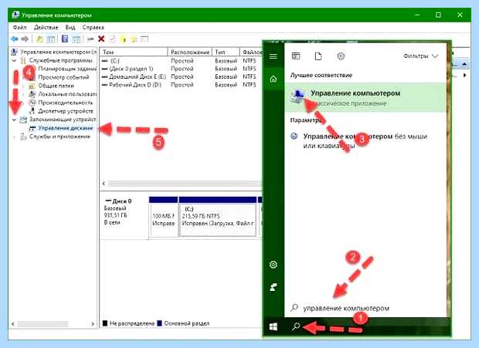The height and width of the screenshot is (348, 479).
Task: Click the Производительность gauge icon
Action: (x=32, y=103)
